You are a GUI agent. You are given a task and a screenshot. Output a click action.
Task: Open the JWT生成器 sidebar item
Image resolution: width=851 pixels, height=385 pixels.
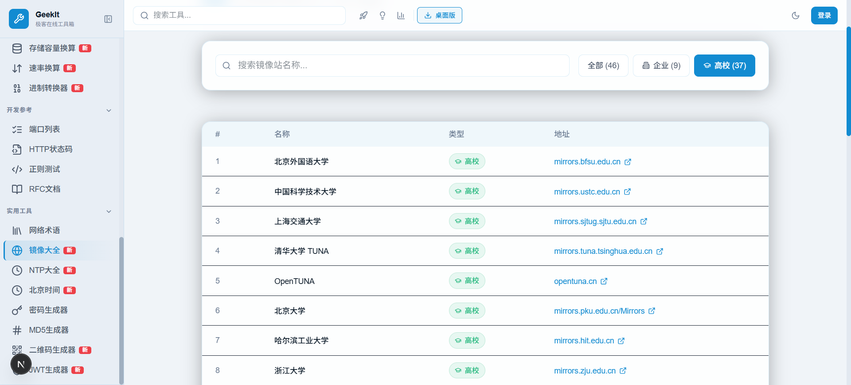(60, 370)
